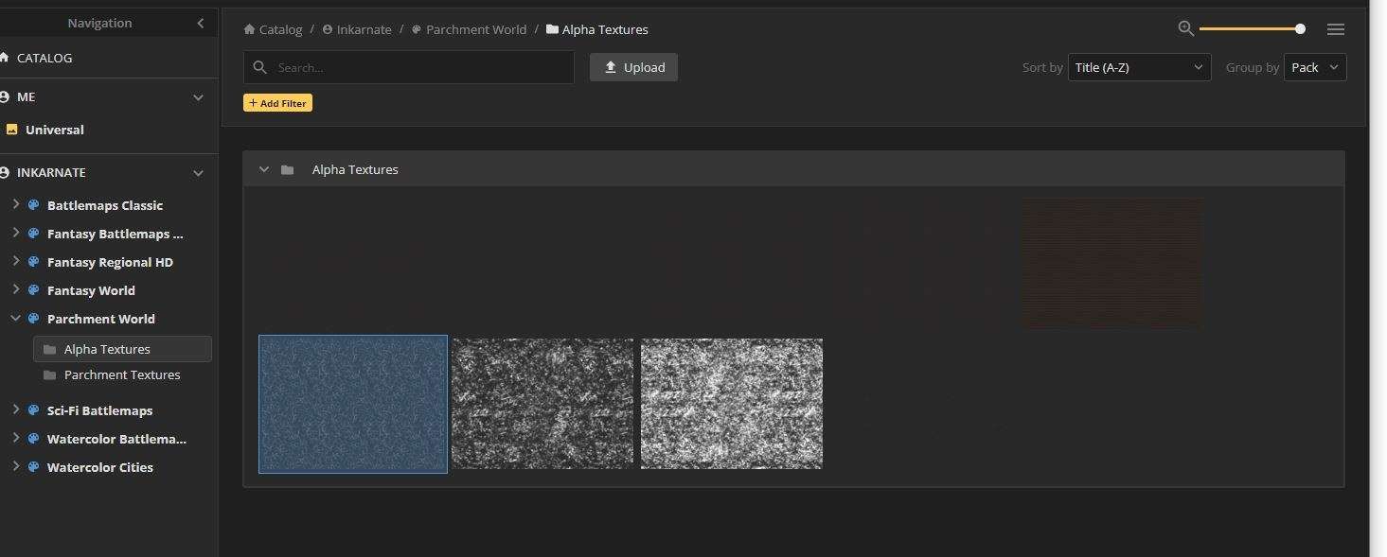
Task: Expand Fantasy Battlemaps tree node
Action: pos(15,233)
